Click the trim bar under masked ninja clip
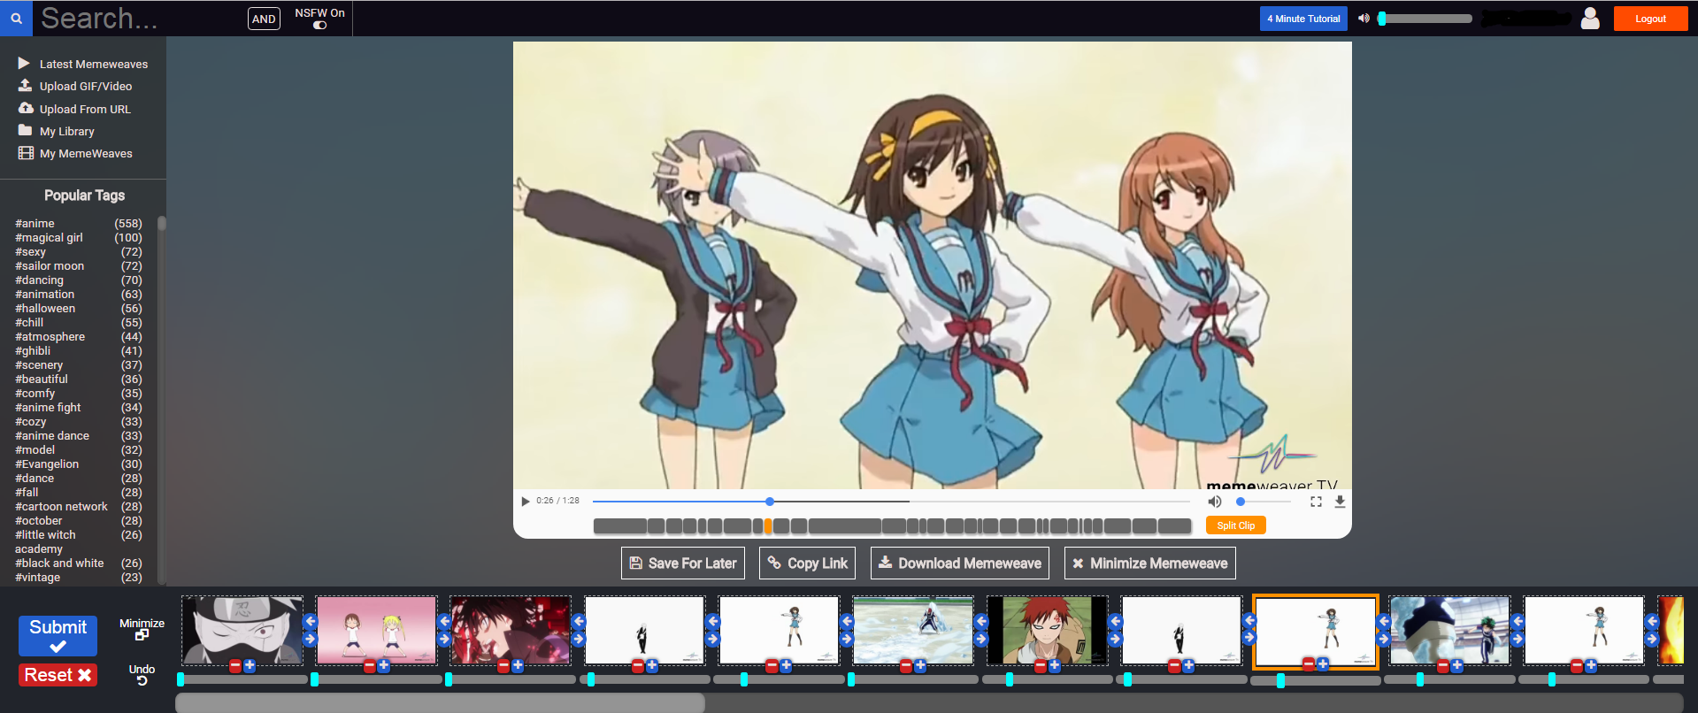The image size is (1698, 713). pyautogui.click(x=242, y=679)
